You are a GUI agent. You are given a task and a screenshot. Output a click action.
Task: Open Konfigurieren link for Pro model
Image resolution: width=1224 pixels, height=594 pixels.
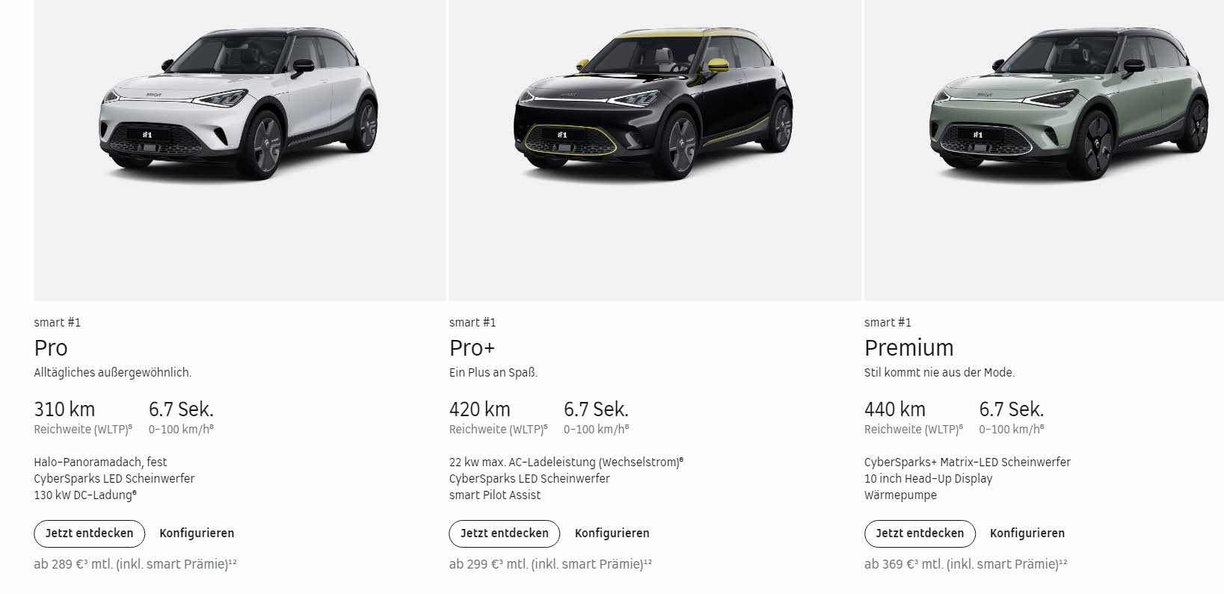(197, 533)
